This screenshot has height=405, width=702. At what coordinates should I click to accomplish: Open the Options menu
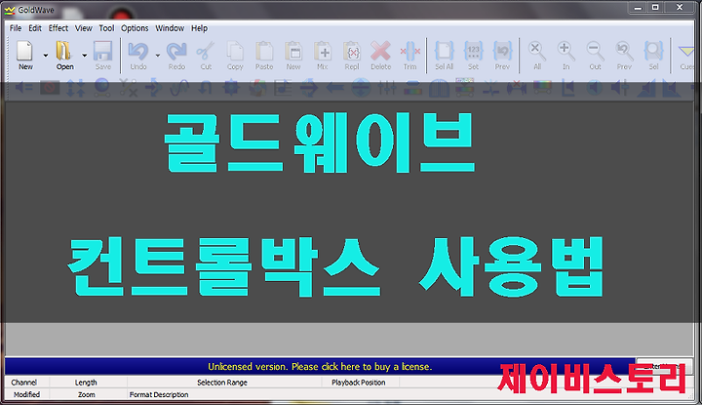[x=135, y=28]
